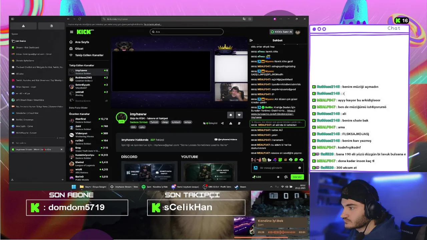427x240 pixels.
Task: Open the bynogame support link in chat
Action: [273, 114]
